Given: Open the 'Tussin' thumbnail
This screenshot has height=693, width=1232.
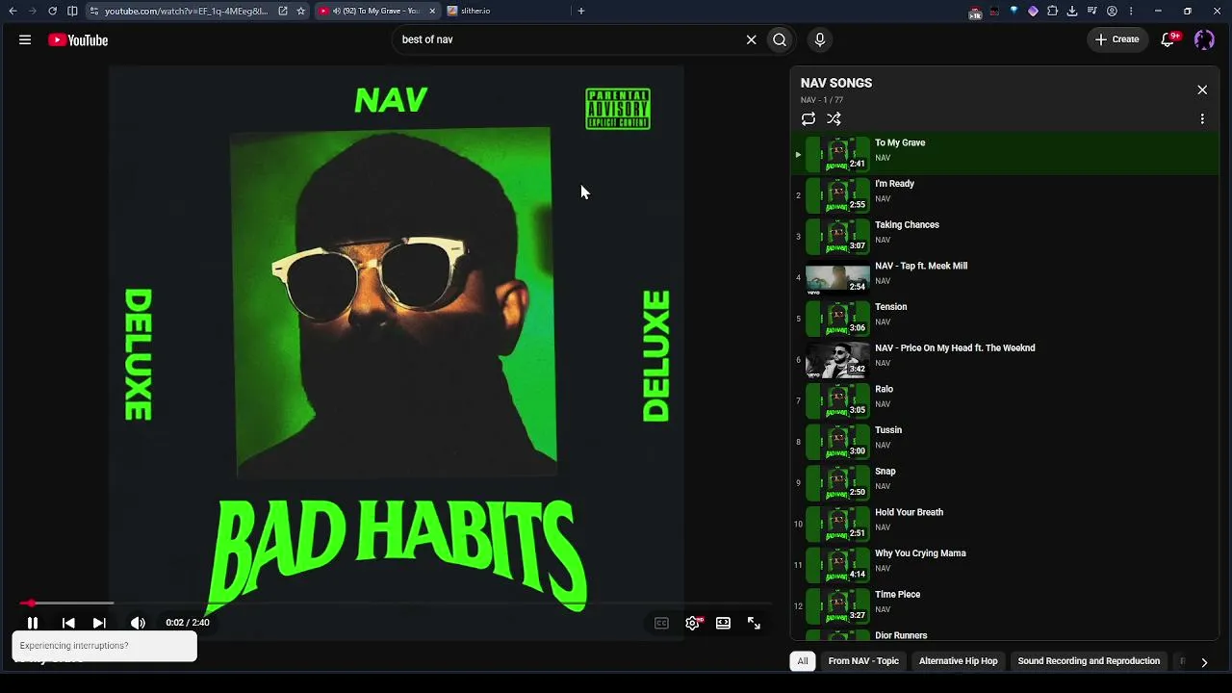Looking at the screenshot, I should [837, 442].
